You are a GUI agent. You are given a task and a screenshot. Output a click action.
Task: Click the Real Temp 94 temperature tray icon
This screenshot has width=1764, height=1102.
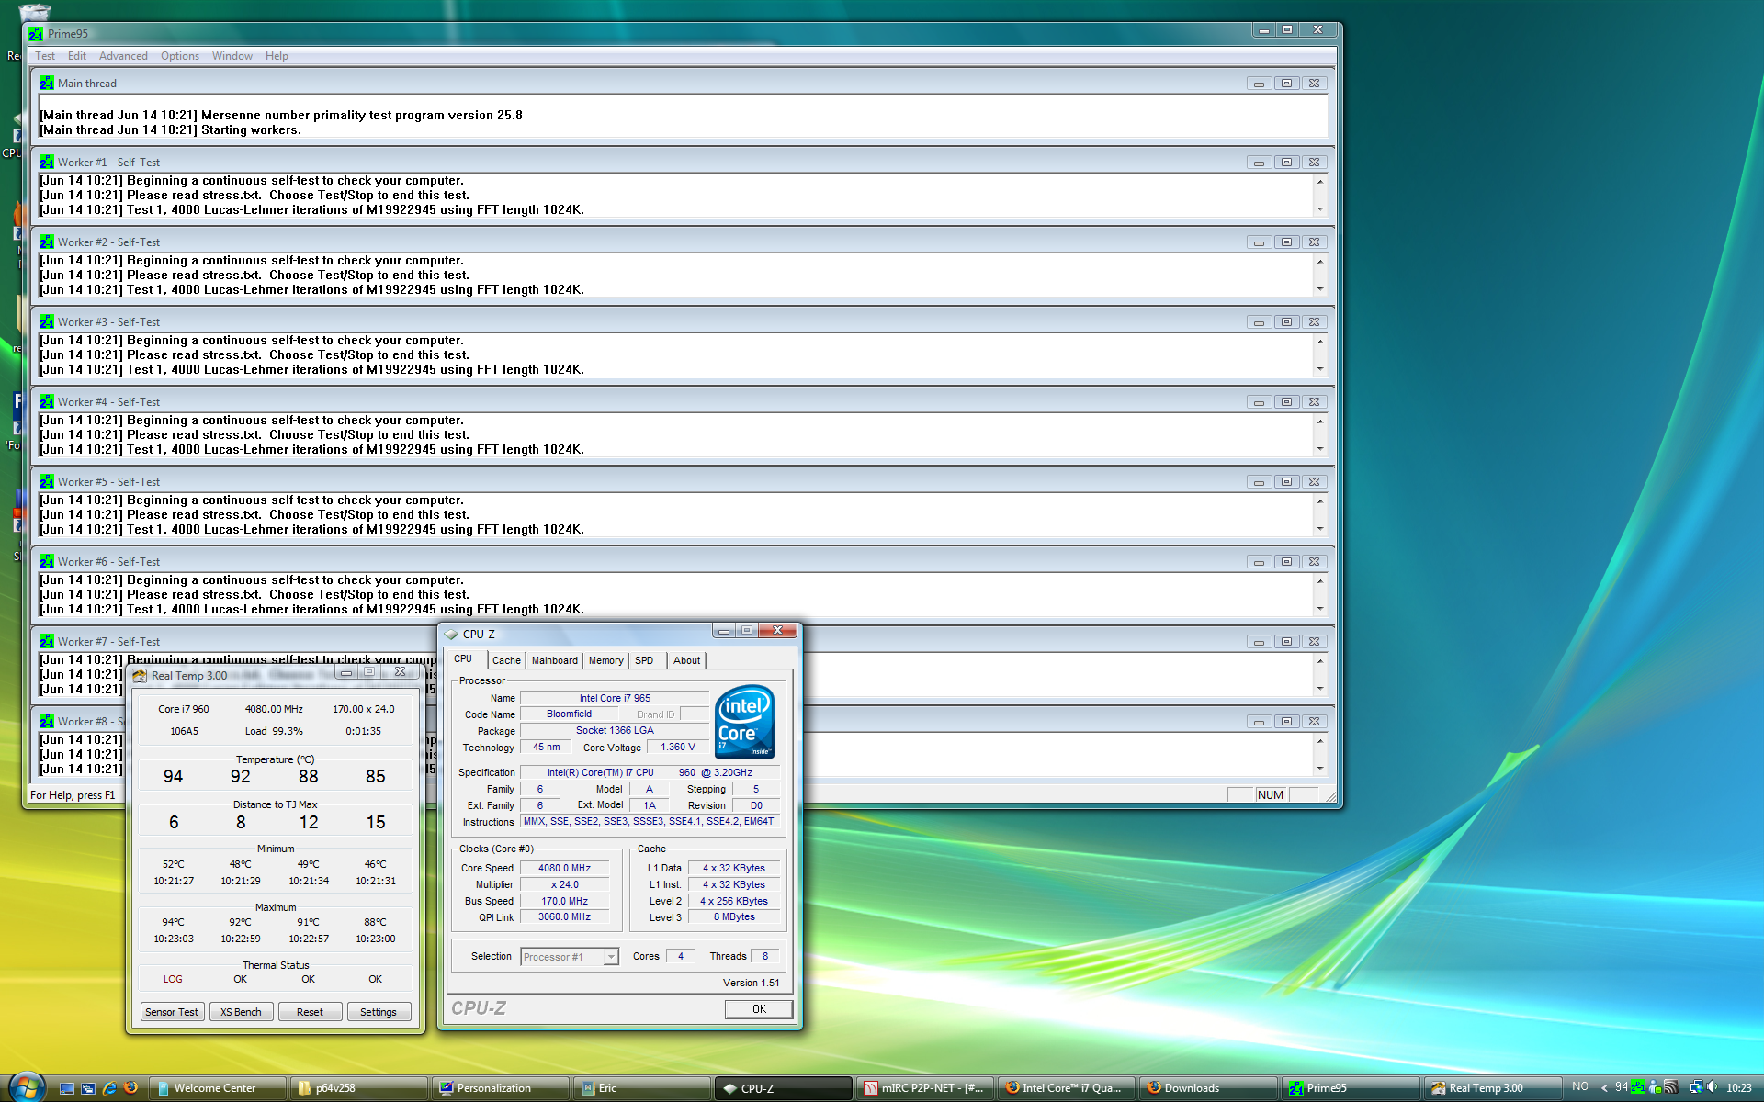(1622, 1087)
